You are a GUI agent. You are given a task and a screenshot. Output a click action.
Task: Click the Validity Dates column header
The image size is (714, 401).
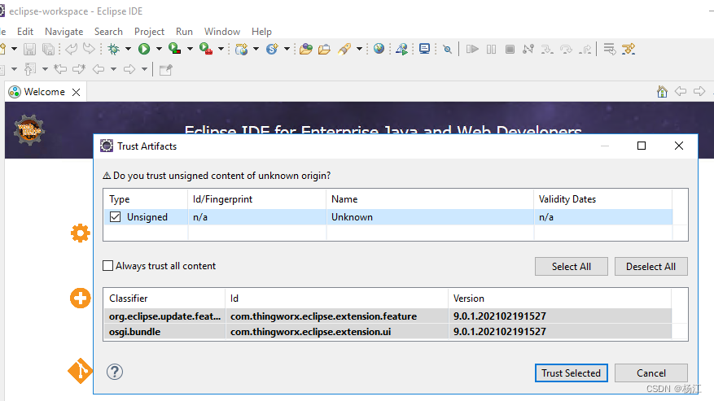[602, 199]
